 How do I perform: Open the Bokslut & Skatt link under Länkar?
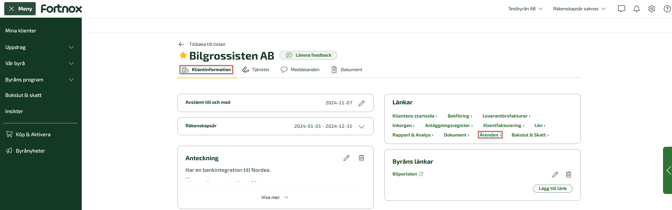(x=530, y=135)
